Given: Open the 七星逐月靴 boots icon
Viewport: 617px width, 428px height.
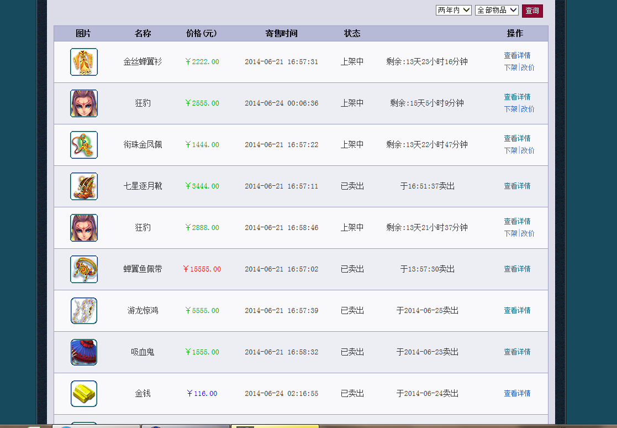Looking at the screenshot, I should click(84, 186).
